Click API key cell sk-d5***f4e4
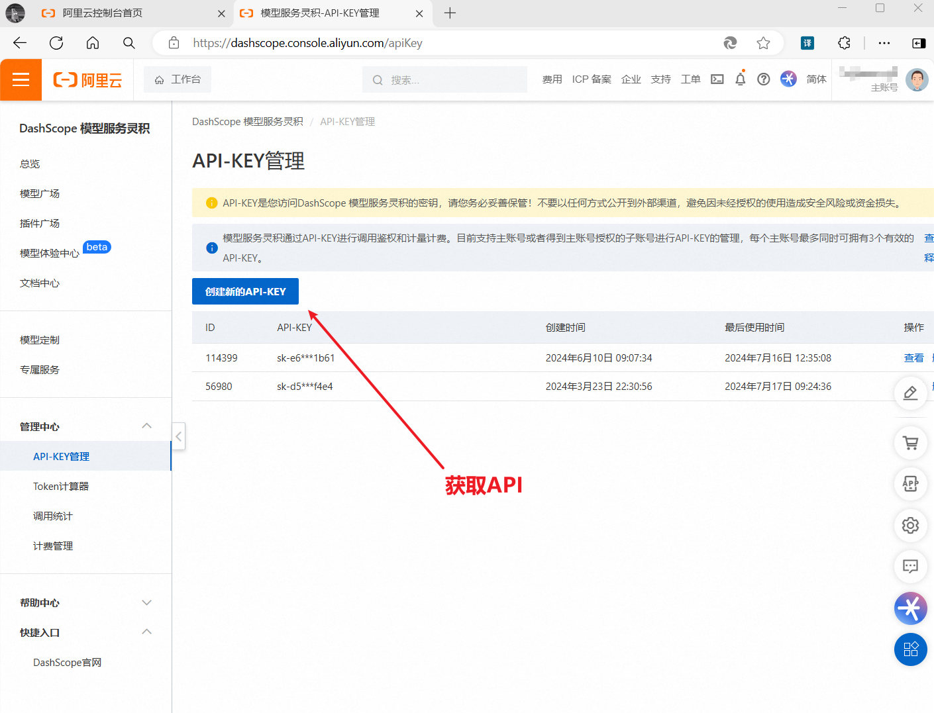The width and height of the screenshot is (934, 713). 305,386
